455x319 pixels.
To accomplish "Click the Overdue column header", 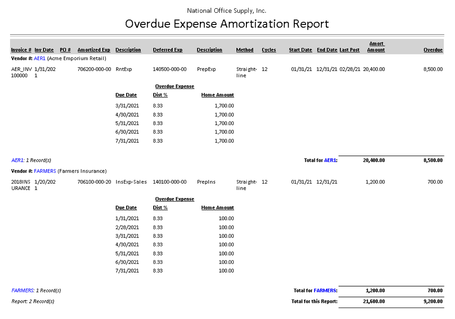I will click(433, 50).
